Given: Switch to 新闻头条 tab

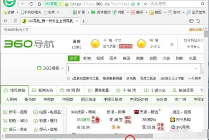Looking at the screenshot, I should click(x=43, y=91).
